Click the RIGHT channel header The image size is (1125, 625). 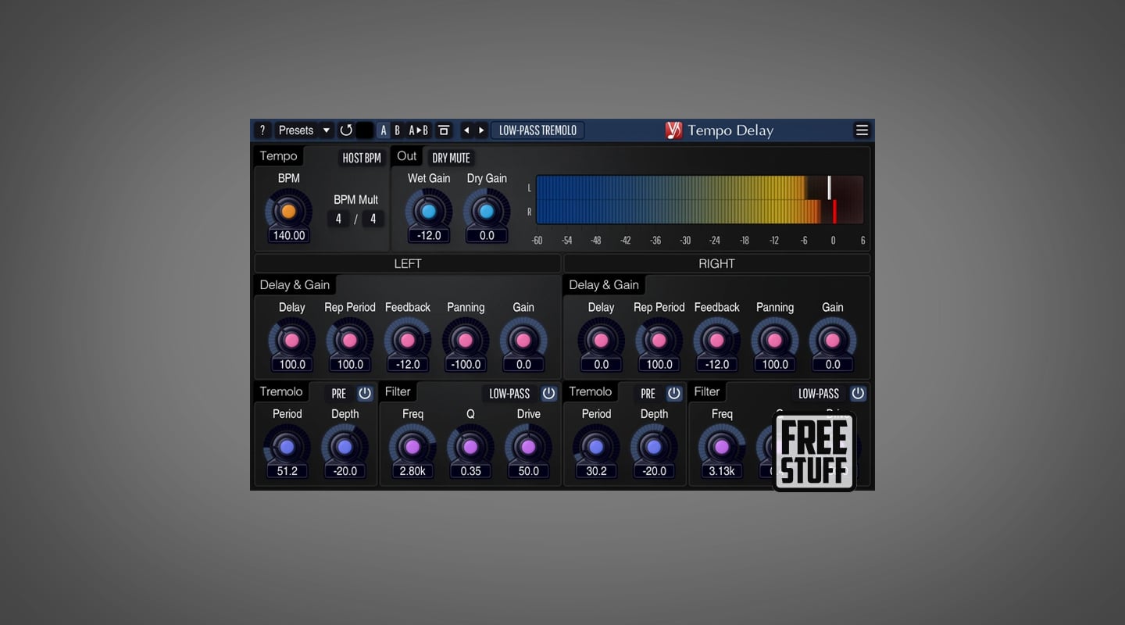(x=716, y=263)
